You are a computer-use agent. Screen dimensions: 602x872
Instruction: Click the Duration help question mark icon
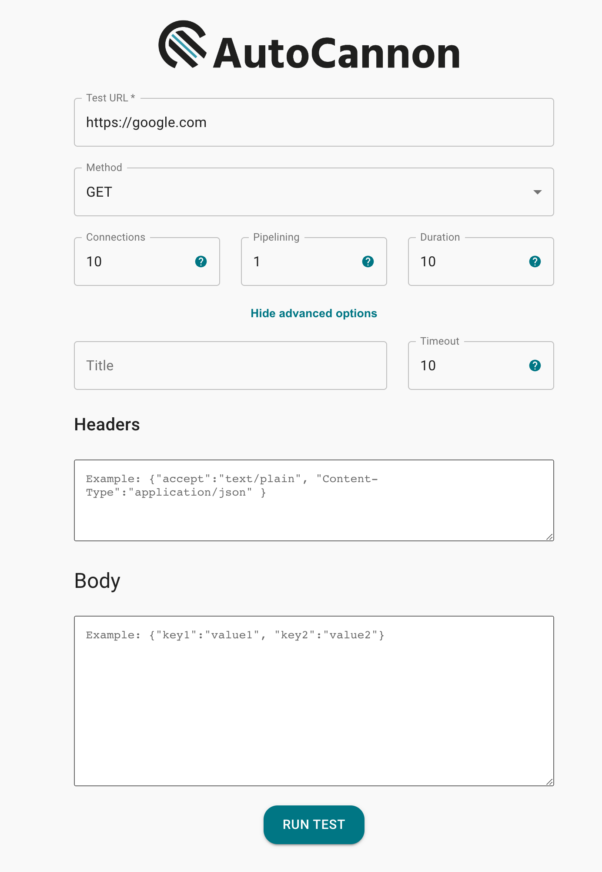click(x=535, y=262)
